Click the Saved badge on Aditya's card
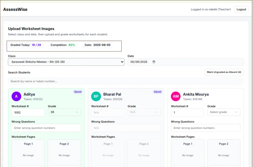Image resolution: width=253 pixels, height=167 pixels. 78,92
